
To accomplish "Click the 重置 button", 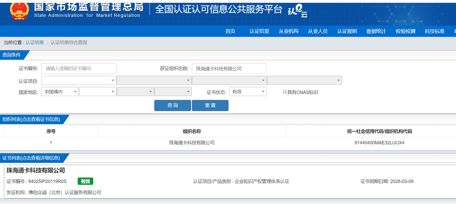I will click(x=210, y=105).
